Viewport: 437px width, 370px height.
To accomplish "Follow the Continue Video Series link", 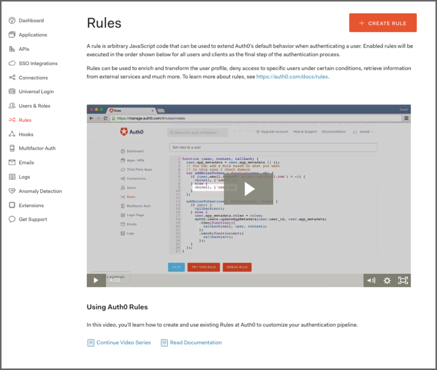I will 123,342.
